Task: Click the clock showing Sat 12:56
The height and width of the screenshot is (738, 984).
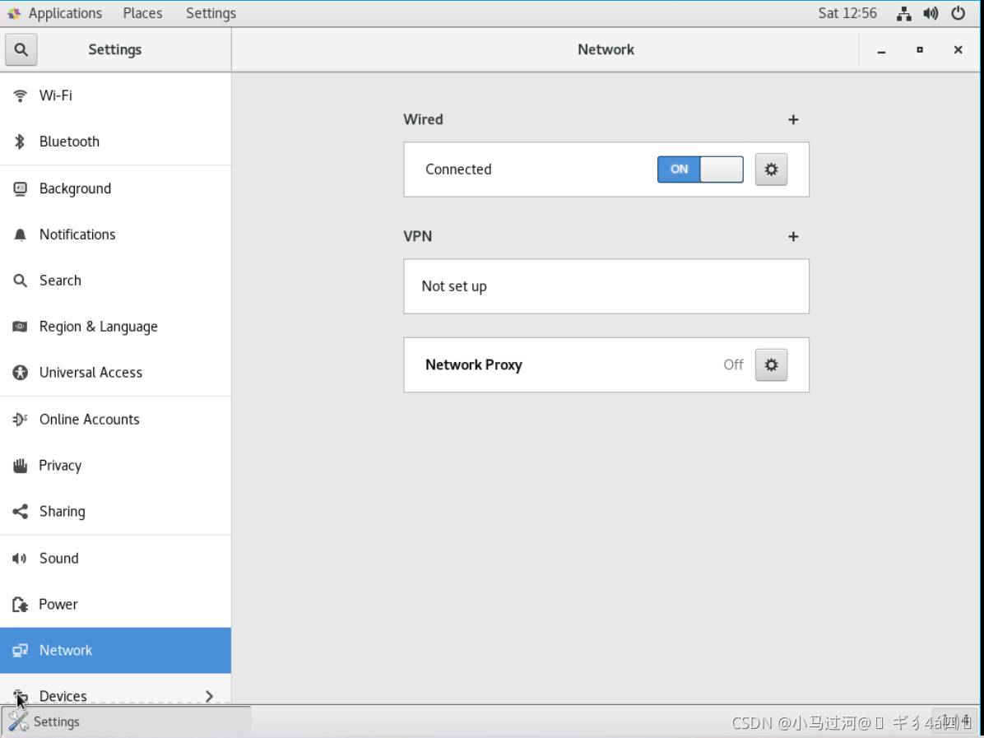Action: point(847,13)
